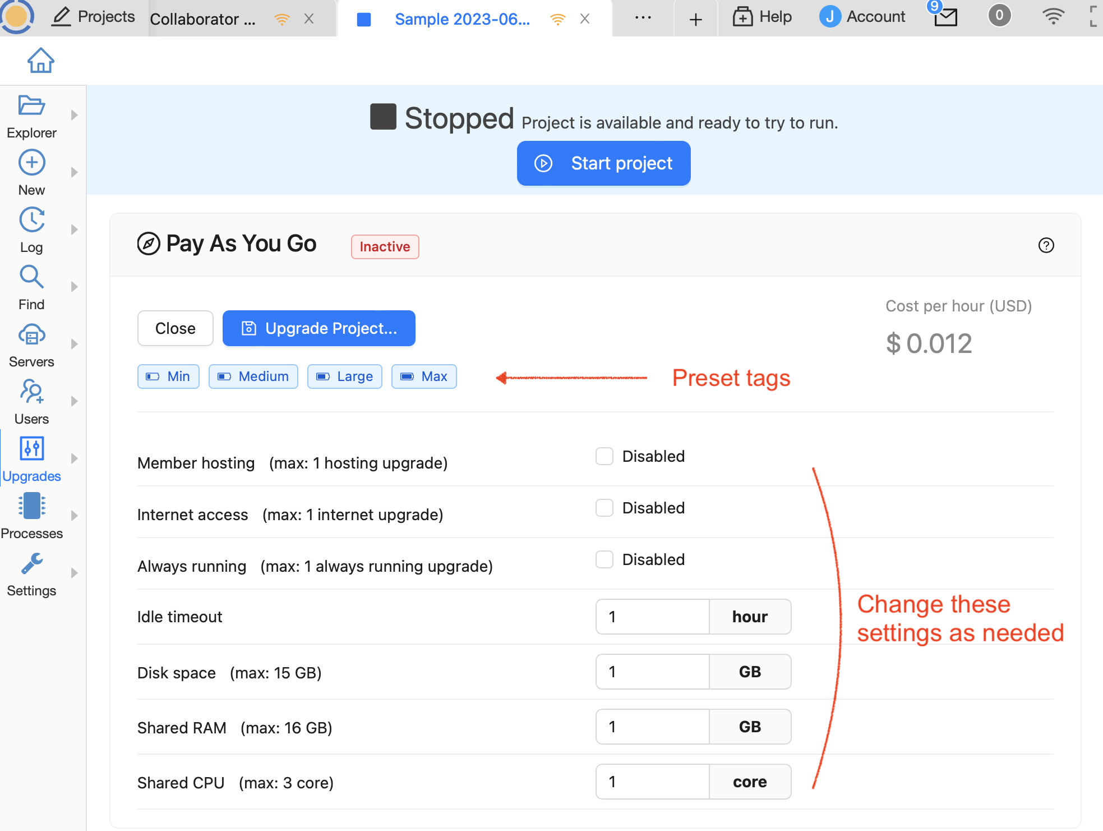The height and width of the screenshot is (831, 1103).
Task: Enable the Member hosting checkbox
Action: pyautogui.click(x=604, y=456)
